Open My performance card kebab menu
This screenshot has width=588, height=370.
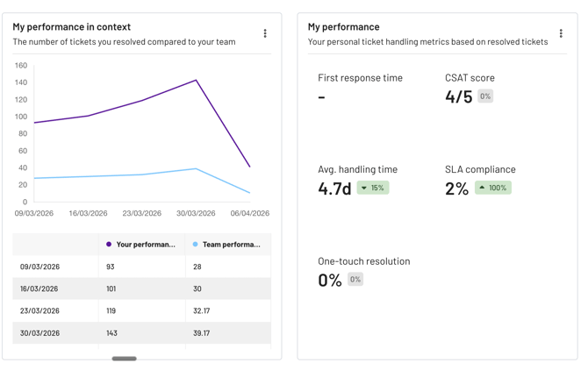561,33
